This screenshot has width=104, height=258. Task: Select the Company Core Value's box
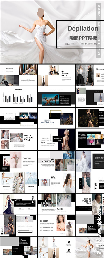(58, 139)
